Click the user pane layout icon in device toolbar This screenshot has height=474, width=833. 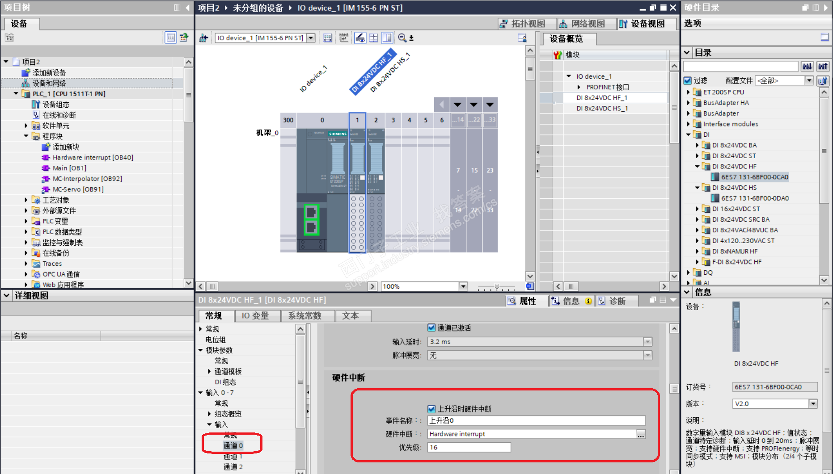point(522,38)
